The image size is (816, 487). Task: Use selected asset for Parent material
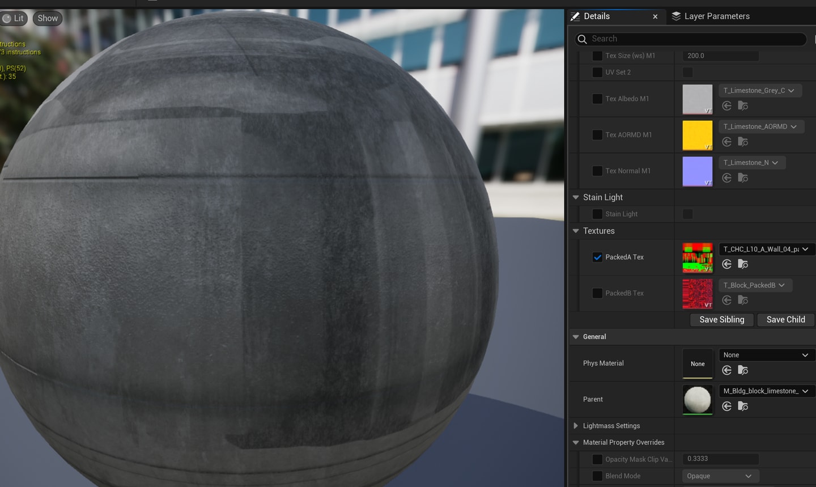726,406
